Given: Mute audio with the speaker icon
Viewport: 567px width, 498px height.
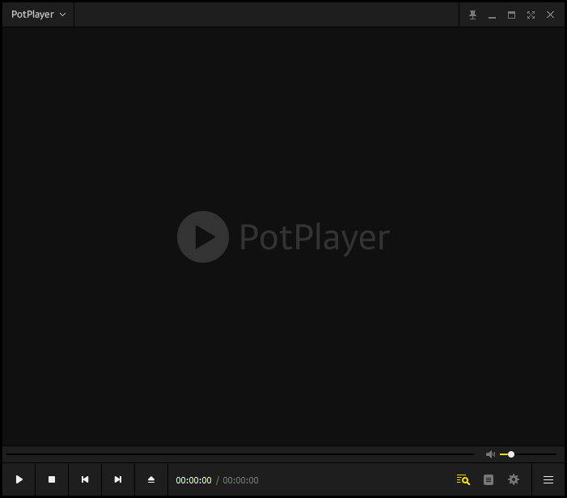Looking at the screenshot, I should coord(490,454).
